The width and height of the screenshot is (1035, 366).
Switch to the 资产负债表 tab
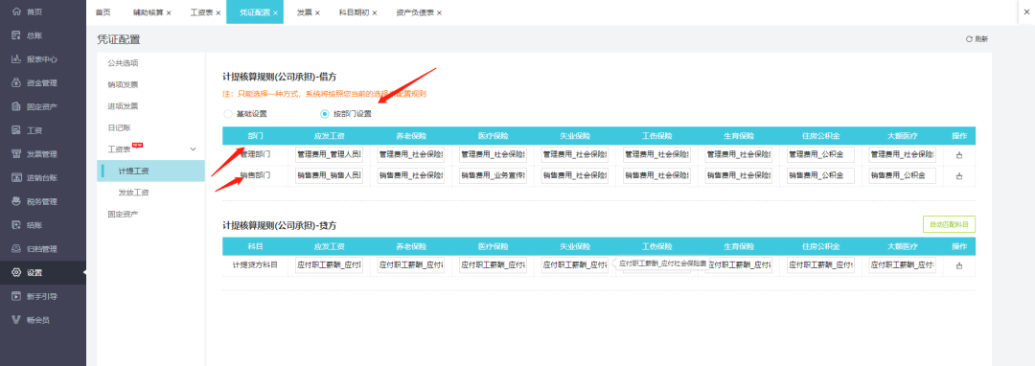(x=415, y=12)
